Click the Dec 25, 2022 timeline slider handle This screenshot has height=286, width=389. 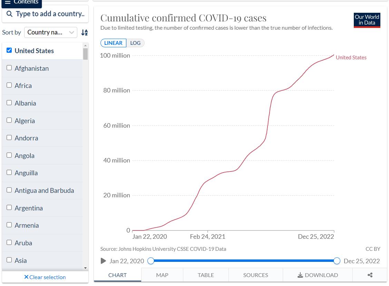(x=337, y=261)
